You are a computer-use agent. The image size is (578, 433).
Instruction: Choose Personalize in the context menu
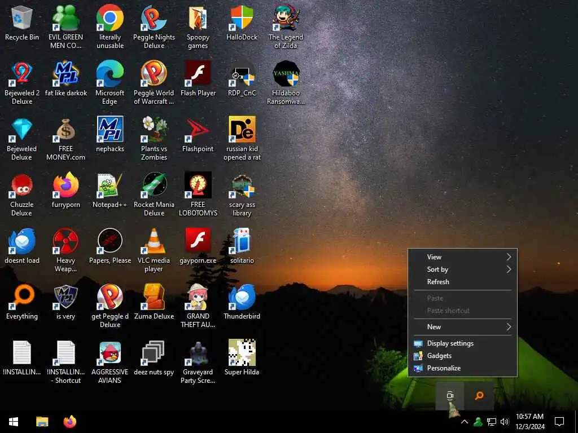point(462,368)
